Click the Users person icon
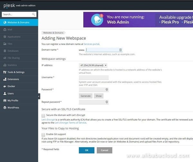 [x=5, y=94]
